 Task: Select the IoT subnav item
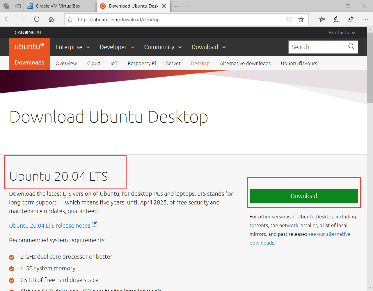[x=114, y=63]
